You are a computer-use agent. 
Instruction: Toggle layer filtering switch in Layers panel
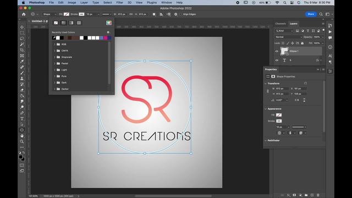(x=323, y=30)
